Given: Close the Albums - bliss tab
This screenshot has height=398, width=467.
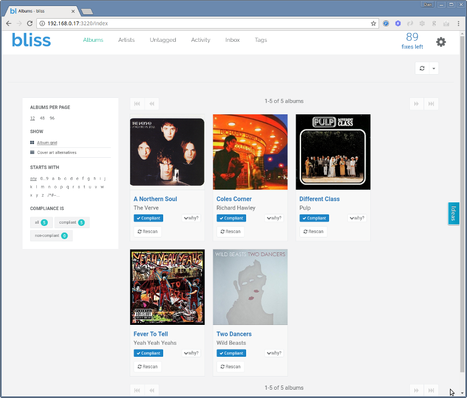Looking at the screenshot, I should coord(73,12).
